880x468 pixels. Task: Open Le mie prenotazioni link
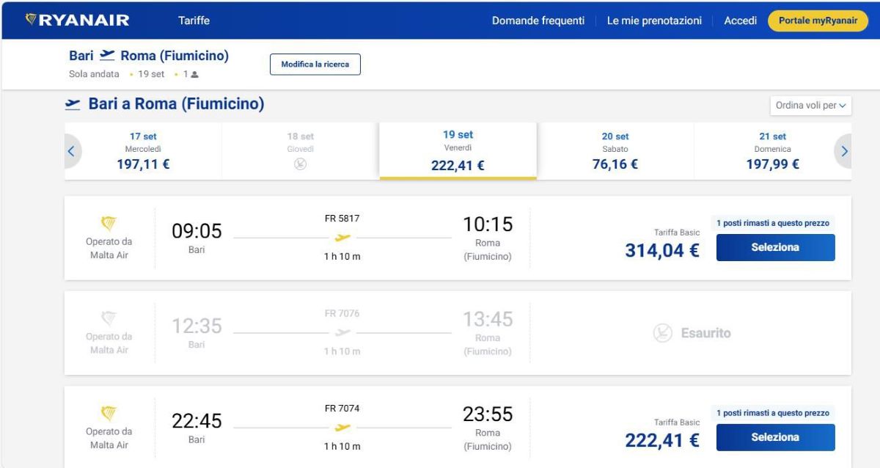pyautogui.click(x=654, y=21)
